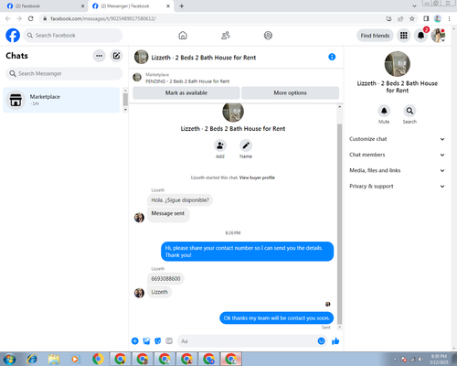Share this page icon in address bar

(400, 18)
